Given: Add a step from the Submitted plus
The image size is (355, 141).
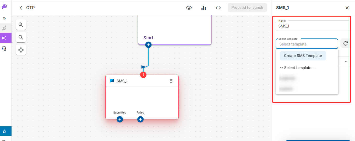Looking at the screenshot, I should tap(120, 119).
